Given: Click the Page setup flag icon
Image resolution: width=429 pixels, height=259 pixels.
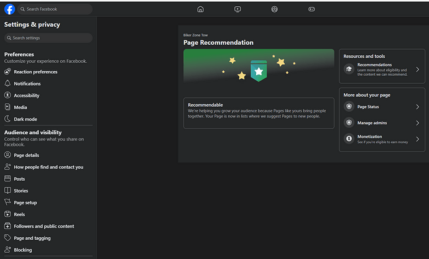Looking at the screenshot, I should point(7,202).
